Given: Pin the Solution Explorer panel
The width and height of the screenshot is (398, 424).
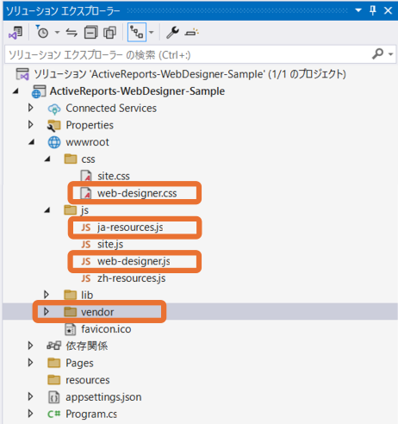Looking at the screenshot, I should [x=373, y=11].
